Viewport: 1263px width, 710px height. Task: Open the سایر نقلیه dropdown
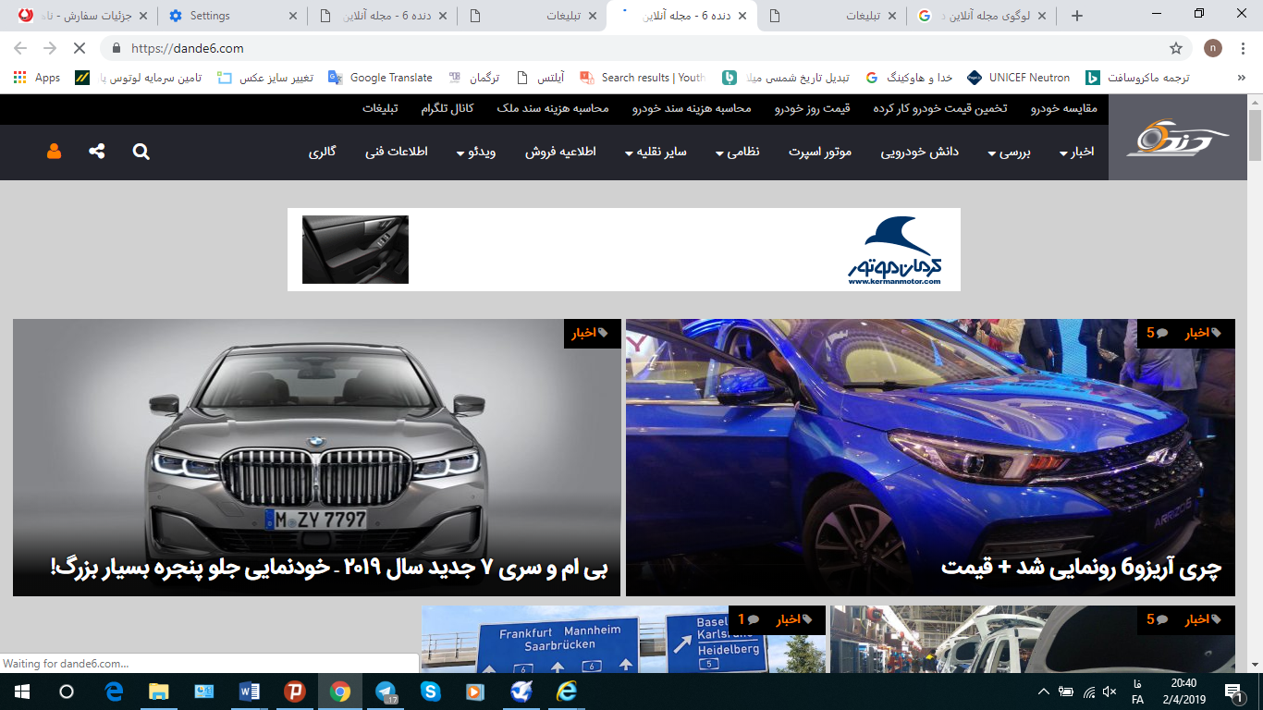coord(658,153)
